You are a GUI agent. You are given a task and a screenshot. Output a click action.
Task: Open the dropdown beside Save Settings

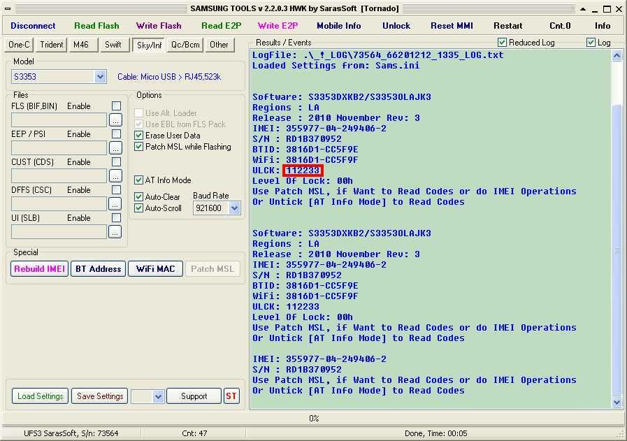(159, 396)
